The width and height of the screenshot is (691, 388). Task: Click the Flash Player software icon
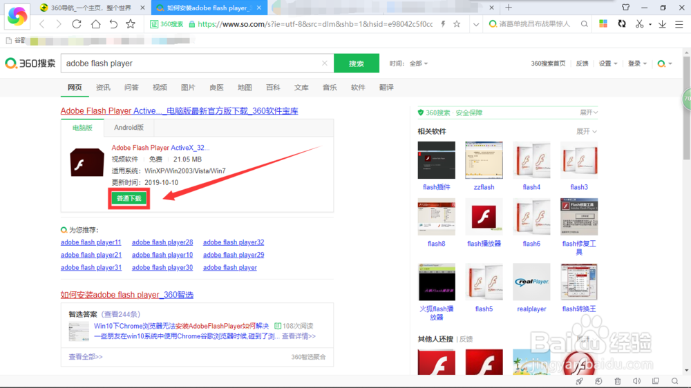point(87,162)
